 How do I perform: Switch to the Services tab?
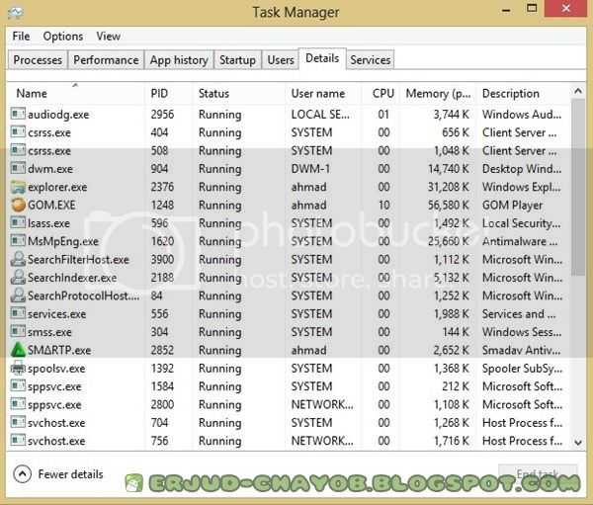pos(371,59)
